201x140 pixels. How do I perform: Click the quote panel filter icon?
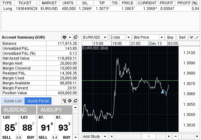pos(64,101)
